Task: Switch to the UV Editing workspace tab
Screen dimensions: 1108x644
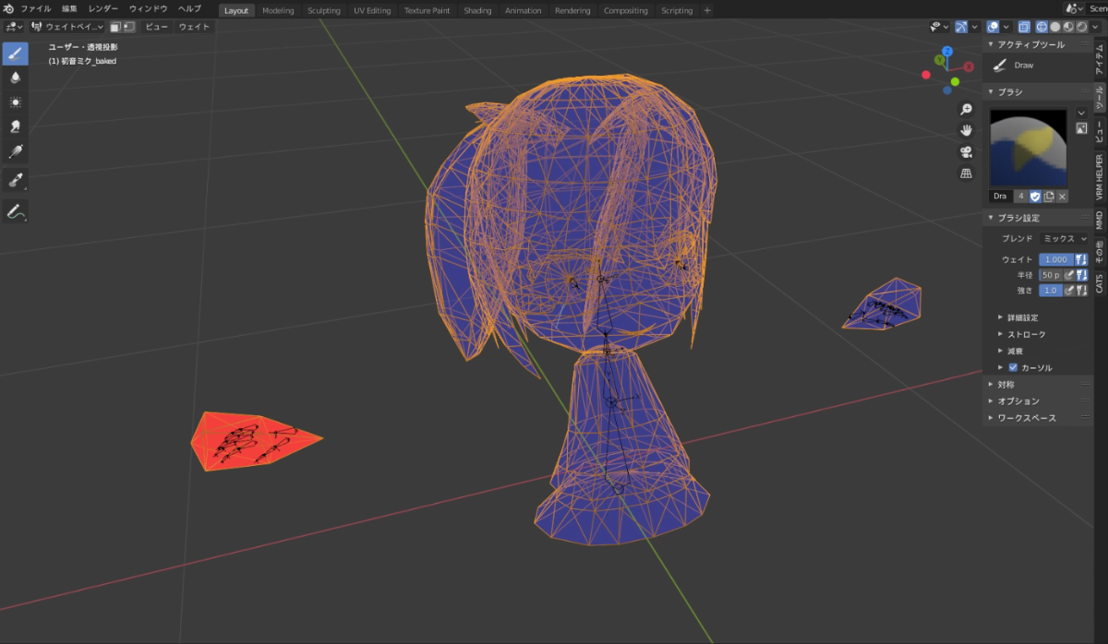Action: click(372, 11)
